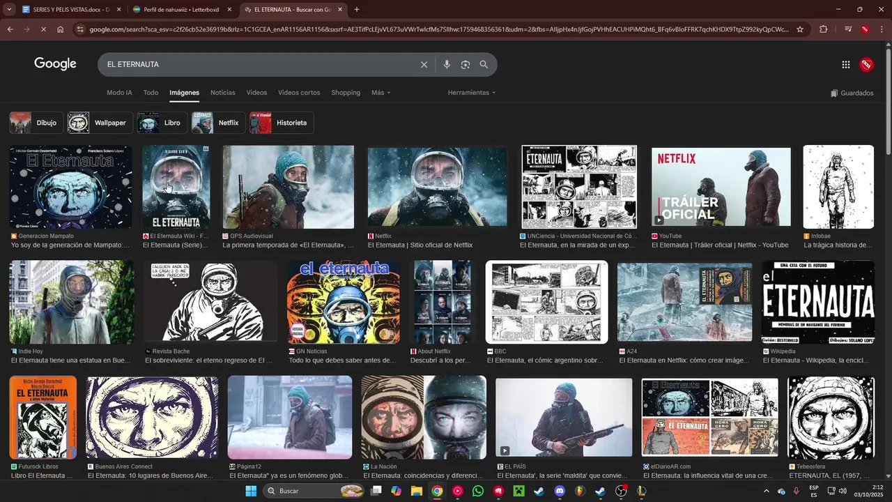Screen dimensions: 892x502
Task: Start voice search with the microphone icon
Action: (x=447, y=64)
